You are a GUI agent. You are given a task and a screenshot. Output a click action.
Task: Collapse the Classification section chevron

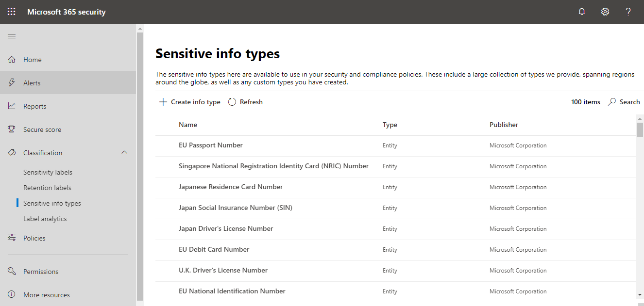[124, 153]
